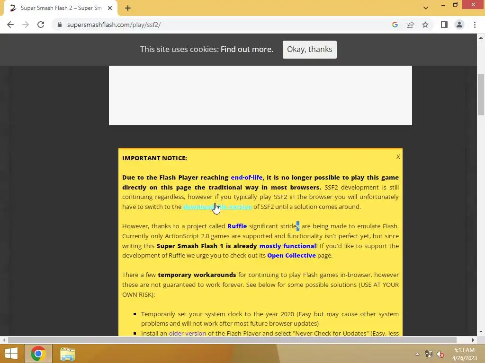
Task: Expand the tab search dropdown
Action: pos(426,8)
